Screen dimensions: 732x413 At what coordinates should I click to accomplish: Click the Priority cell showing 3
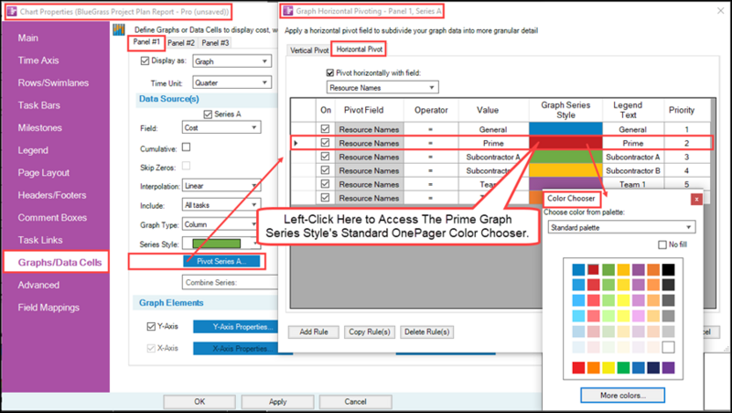tap(686, 157)
